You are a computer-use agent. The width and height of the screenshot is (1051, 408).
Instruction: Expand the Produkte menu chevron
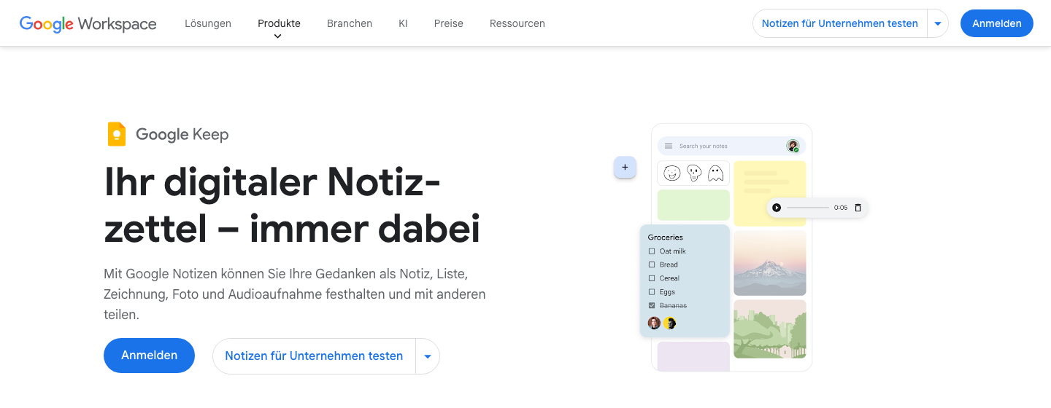point(277,36)
